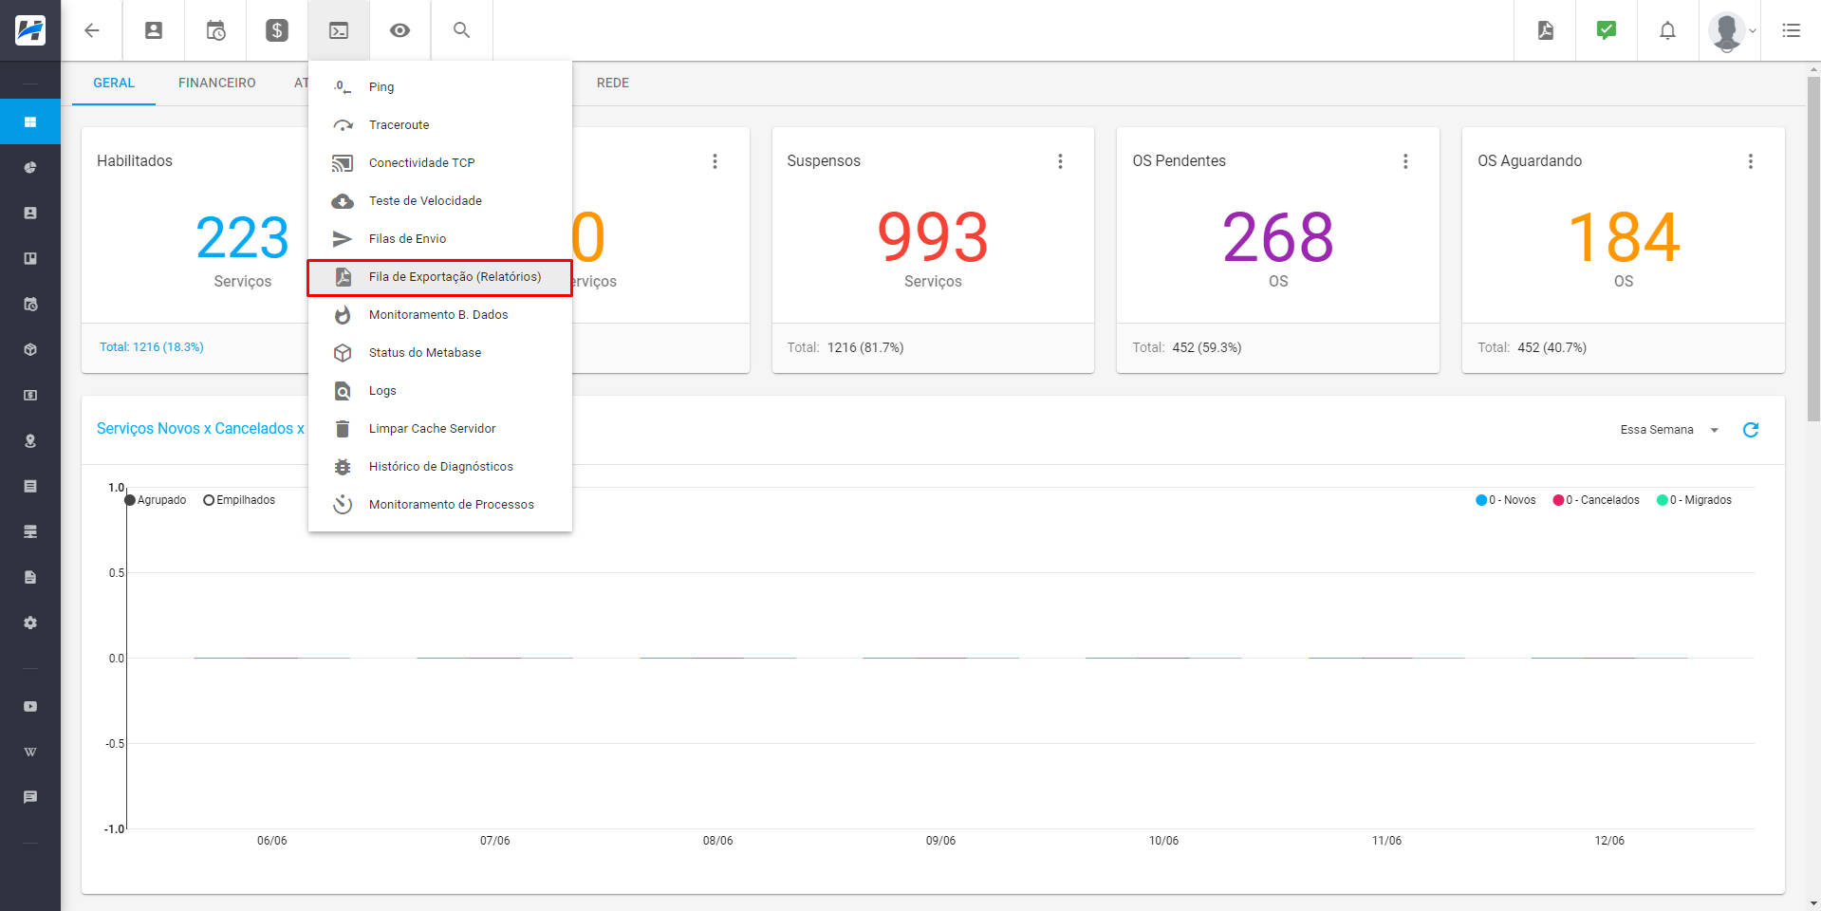Viewport: 1821px width, 911px height.
Task: Select Monitoramento B. Dados
Action: 440,315
